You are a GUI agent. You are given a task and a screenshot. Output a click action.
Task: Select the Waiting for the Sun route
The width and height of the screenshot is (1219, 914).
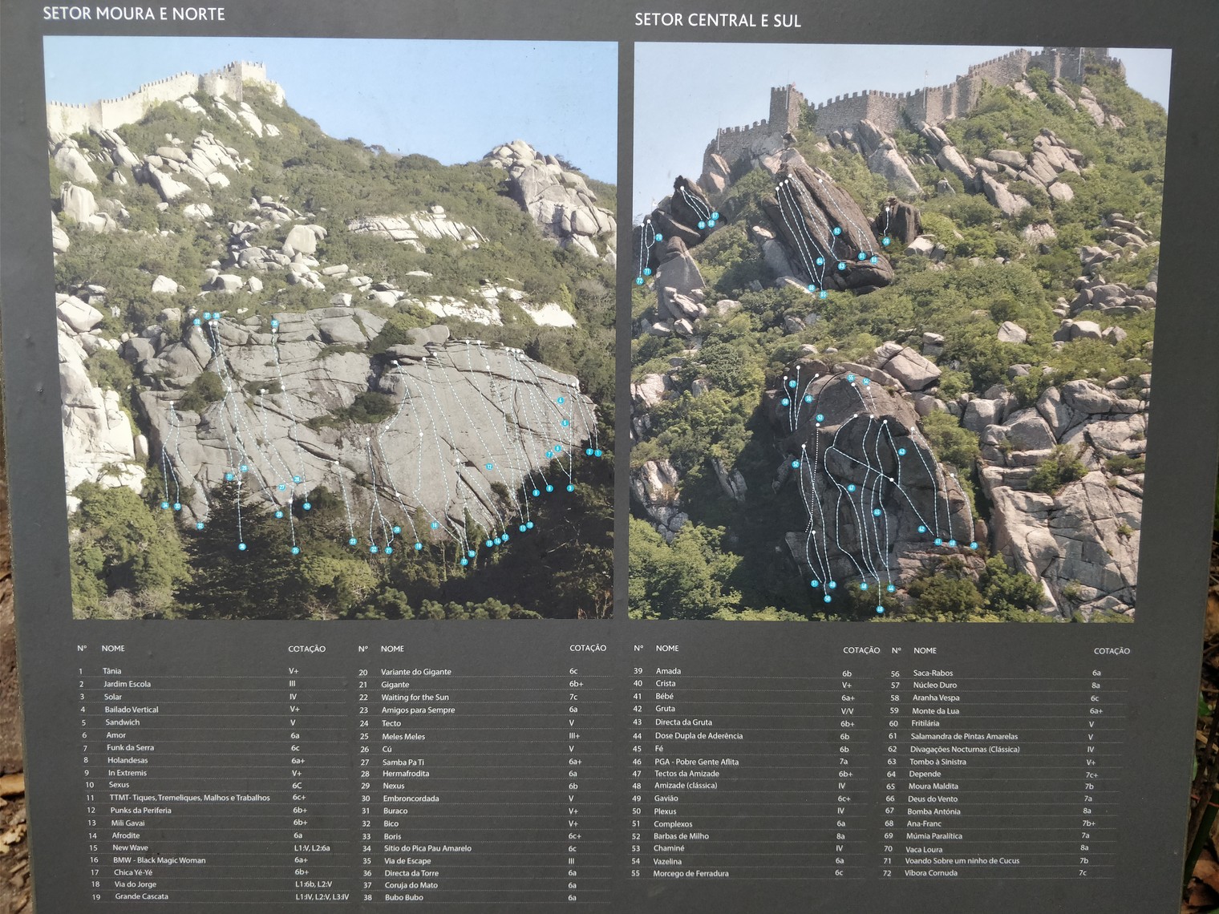pos(415,698)
